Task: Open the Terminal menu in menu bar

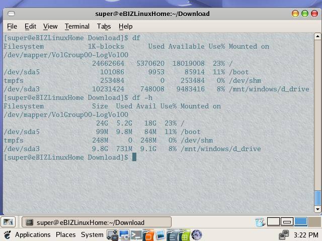Action: pos(77,26)
